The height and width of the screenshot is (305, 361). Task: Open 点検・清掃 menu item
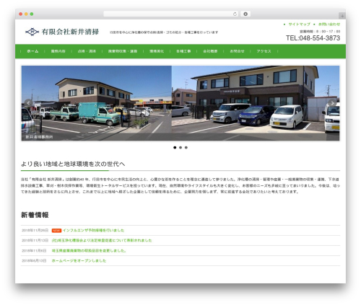[87, 51]
